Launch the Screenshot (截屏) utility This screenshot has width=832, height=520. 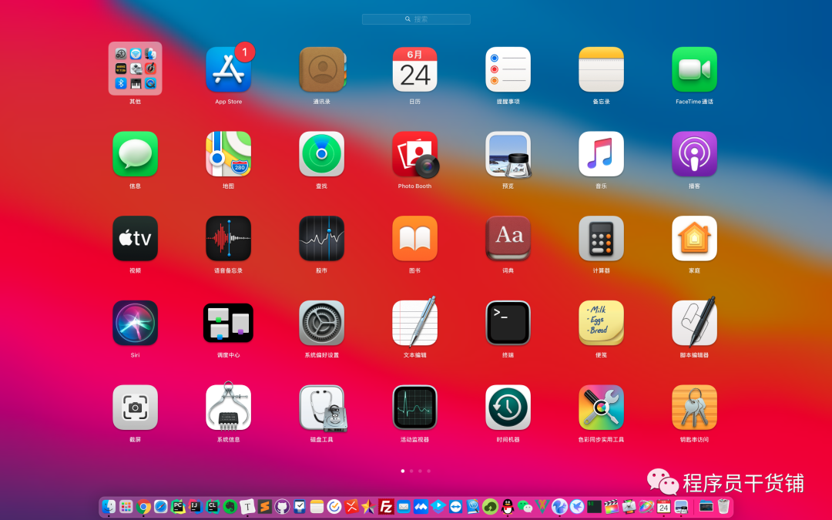(136, 407)
